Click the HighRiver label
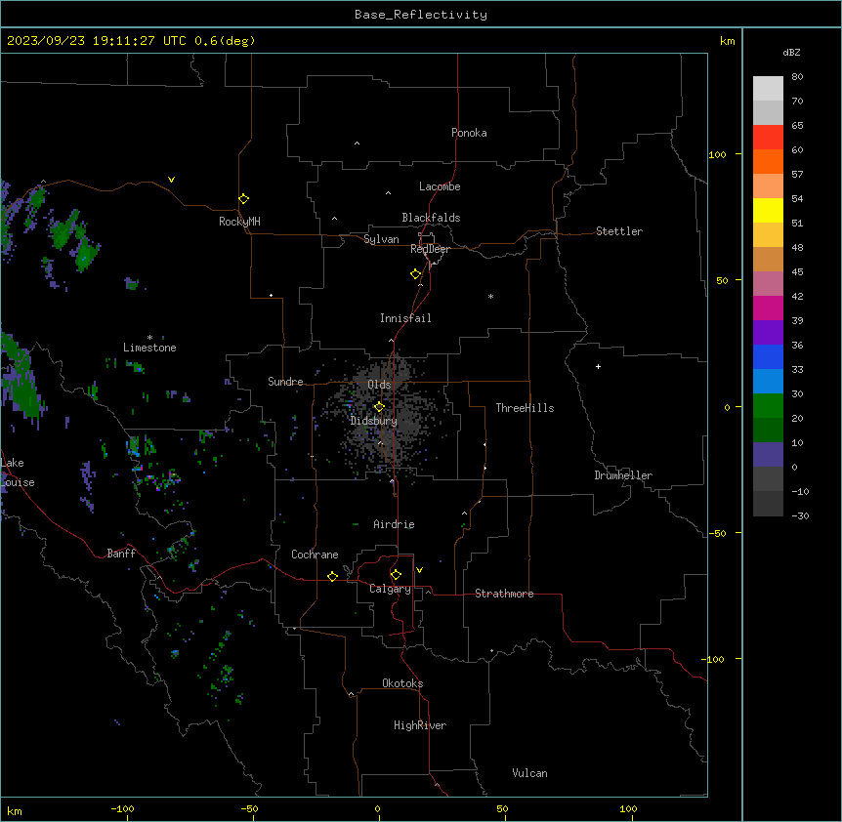This screenshot has height=822, width=842. point(420,725)
